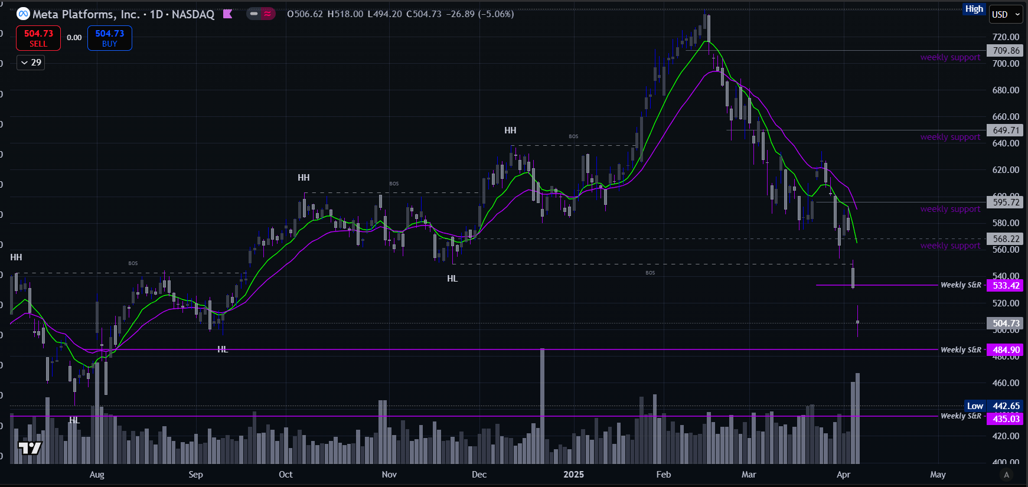This screenshot has width=1028, height=487.
Task: Toggle the pink wavy-lines half of the pill
Action: [x=268, y=14]
